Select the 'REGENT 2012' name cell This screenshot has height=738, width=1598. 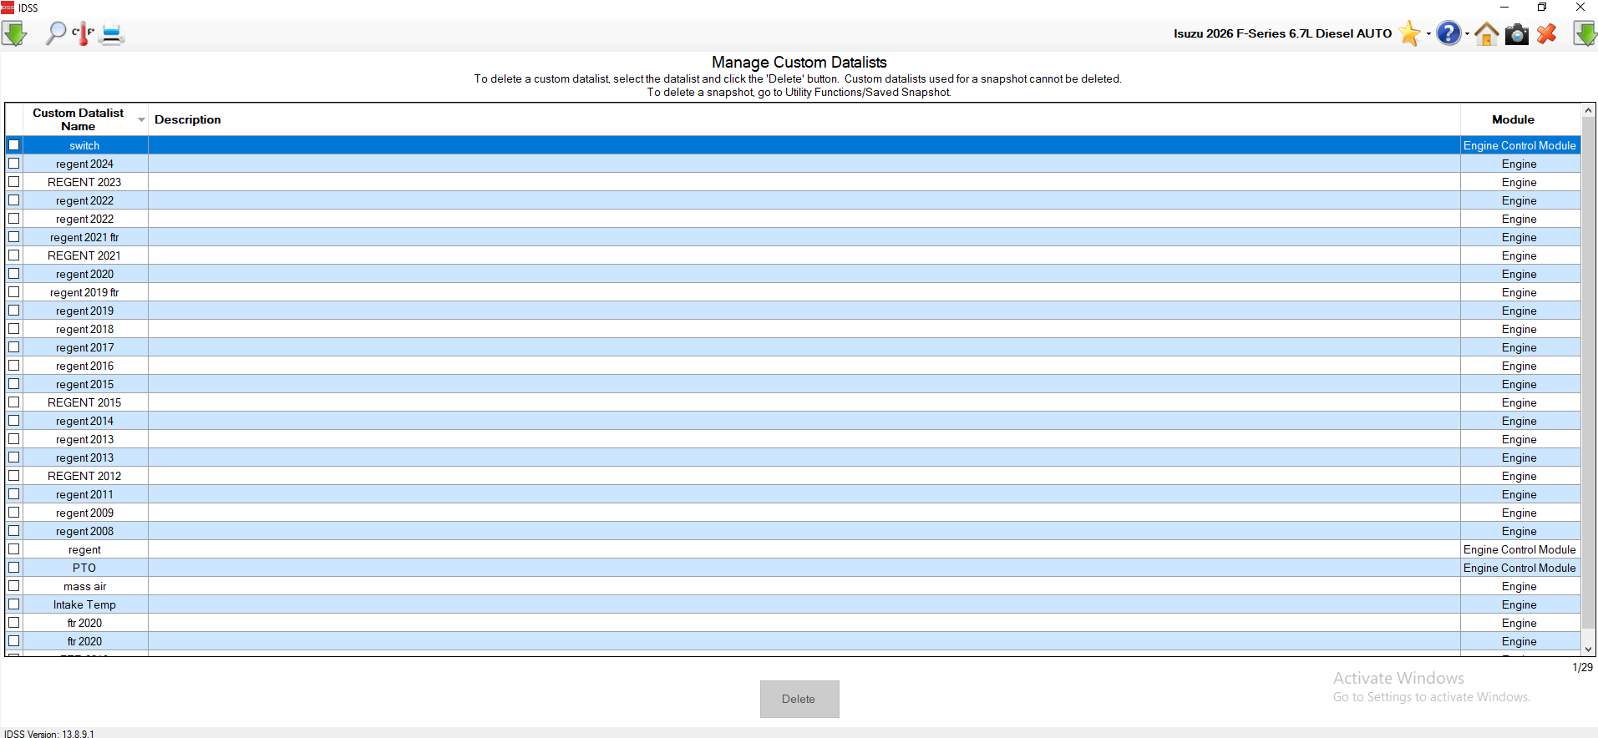84,476
